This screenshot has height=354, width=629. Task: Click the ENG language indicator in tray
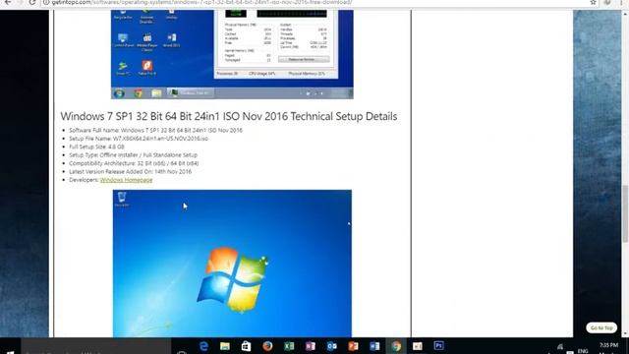coord(583,351)
